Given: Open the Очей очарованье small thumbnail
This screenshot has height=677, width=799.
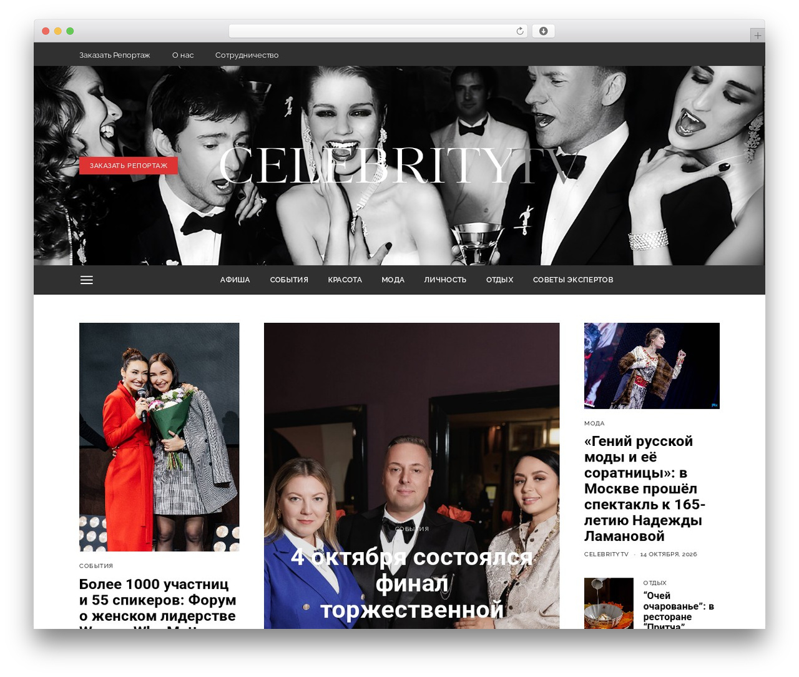Looking at the screenshot, I should click(609, 603).
